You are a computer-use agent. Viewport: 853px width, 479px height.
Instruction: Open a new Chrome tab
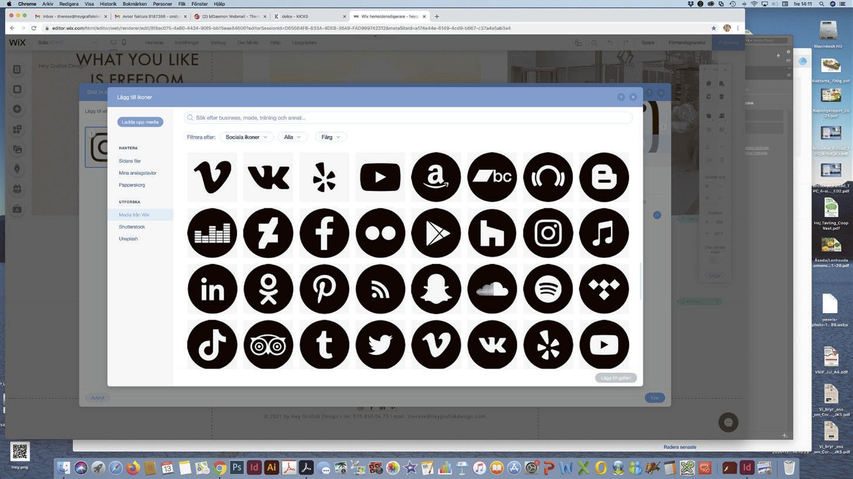tap(437, 16)
